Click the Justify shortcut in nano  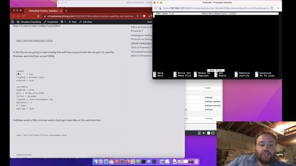pos(242,76)
